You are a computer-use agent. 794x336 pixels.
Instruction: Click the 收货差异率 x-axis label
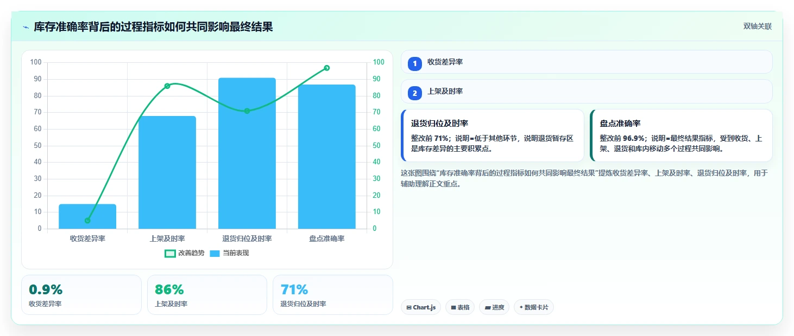[x=87, y=238]
